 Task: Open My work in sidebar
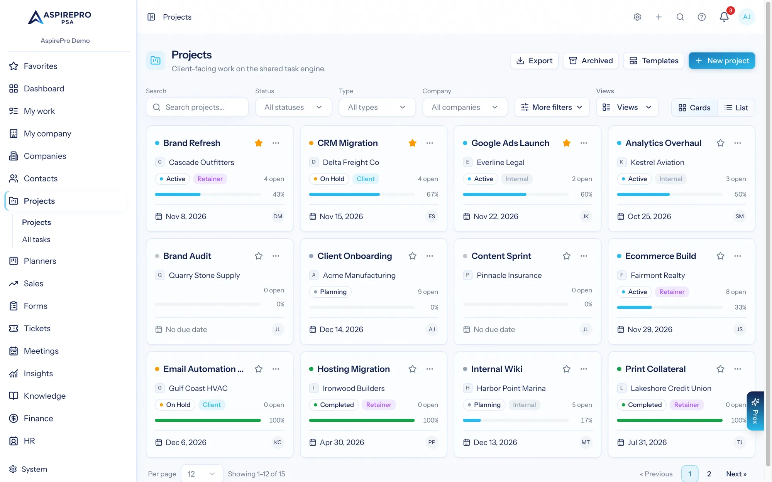pos(39,111)
